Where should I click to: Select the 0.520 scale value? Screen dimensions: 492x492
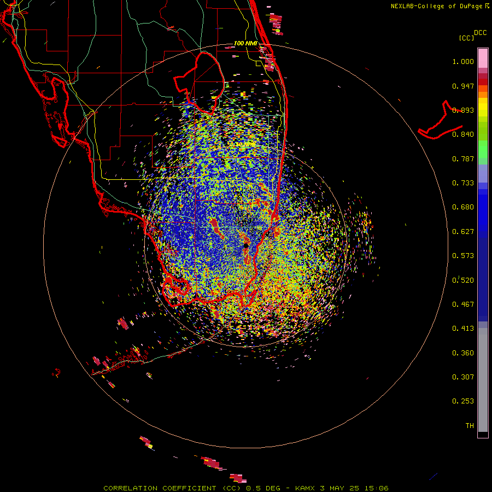click(463, 280)
